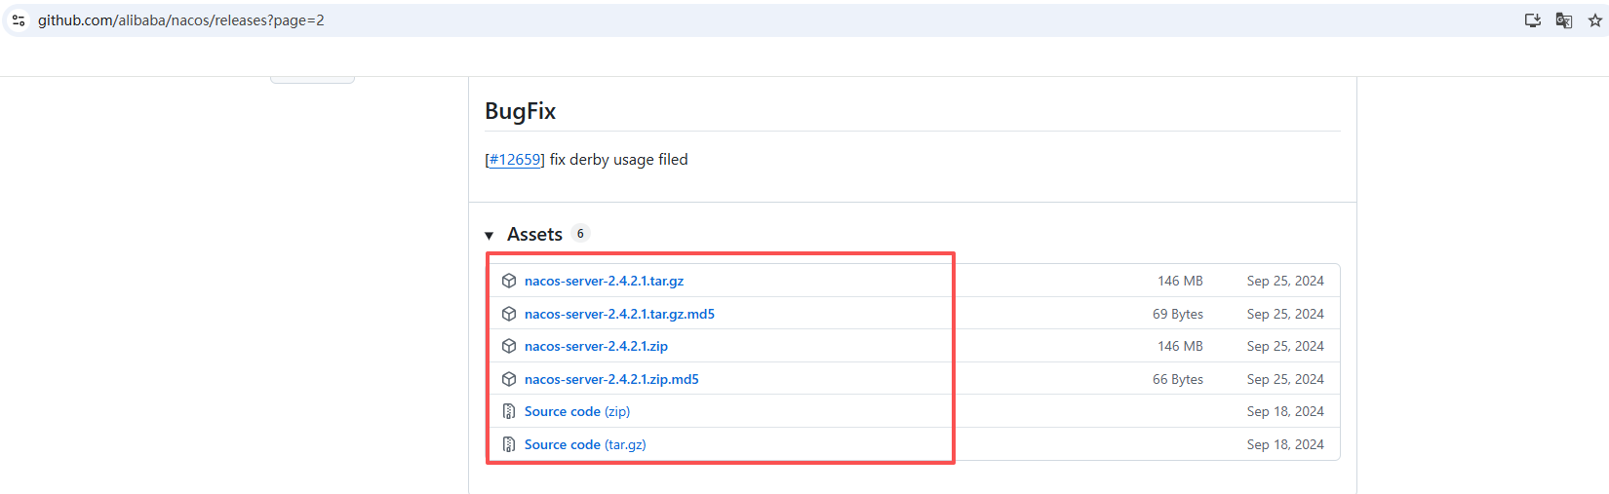This screenshot has height=494, width=1609.
Task: Download nacos-server-2.4.2.1.tar.gz
Action: 604,281
